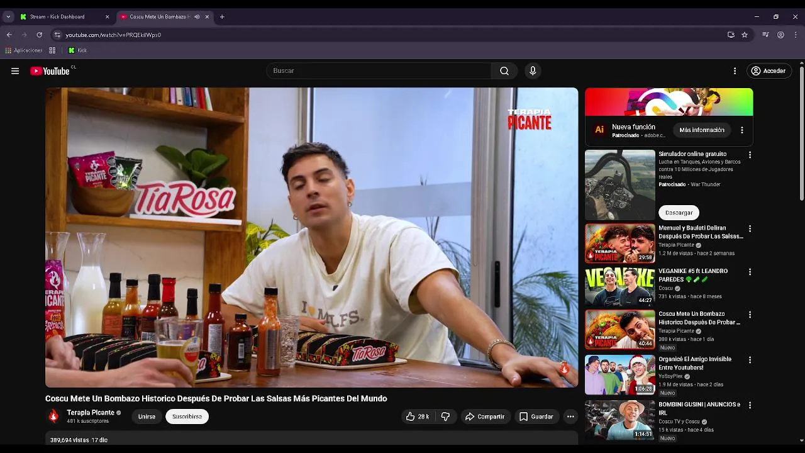This screenshot has height=453, width=805.
Task: Open options menu for Organicé El Amigo Invisible
Action: [x=750, y=360]
